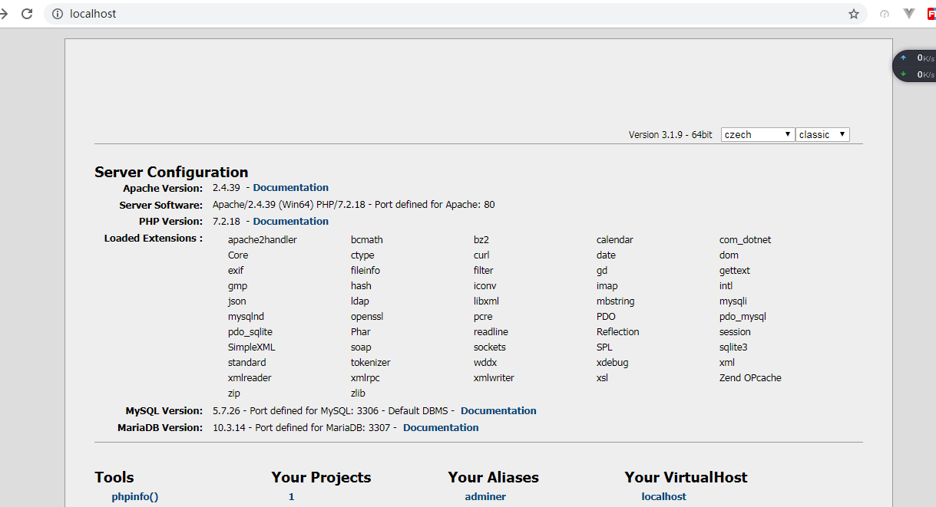Click the Loaded Extensions label
936x507 pixels.
(x=154, y=239)
